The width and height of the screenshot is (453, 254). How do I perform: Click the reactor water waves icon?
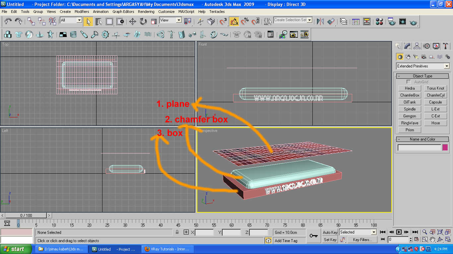tap(148, 34)
